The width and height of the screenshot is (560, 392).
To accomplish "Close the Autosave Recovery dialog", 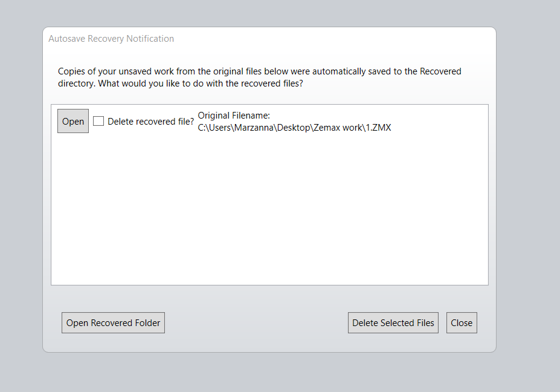I will point(462,322).
